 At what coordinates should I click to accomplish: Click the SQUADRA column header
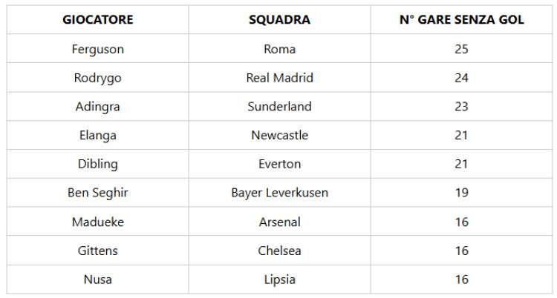click(x=279, y=20)
